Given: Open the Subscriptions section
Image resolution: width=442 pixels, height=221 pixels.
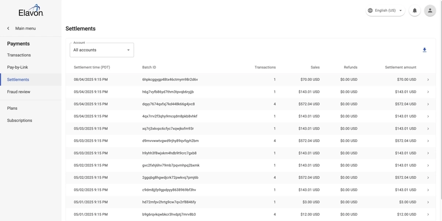Looking at the screenshot, I should point(20,120).
